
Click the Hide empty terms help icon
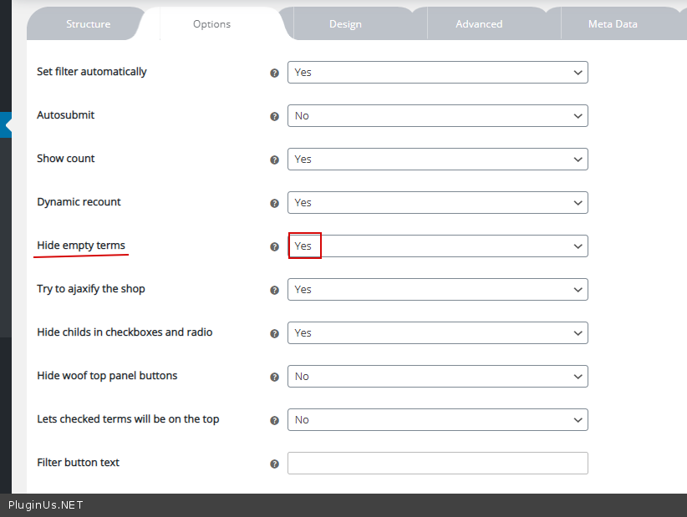click(274, 246)
